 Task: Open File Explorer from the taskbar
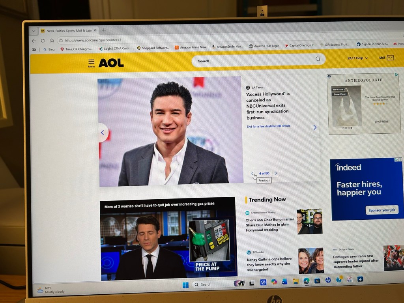click(x=296, y=281)
